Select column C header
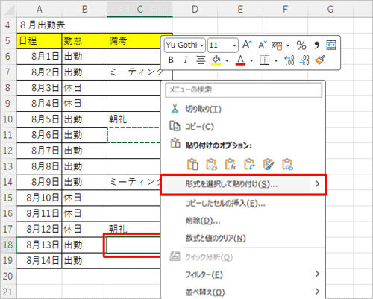This screenshot has width=373, height=299. point(140,9)
